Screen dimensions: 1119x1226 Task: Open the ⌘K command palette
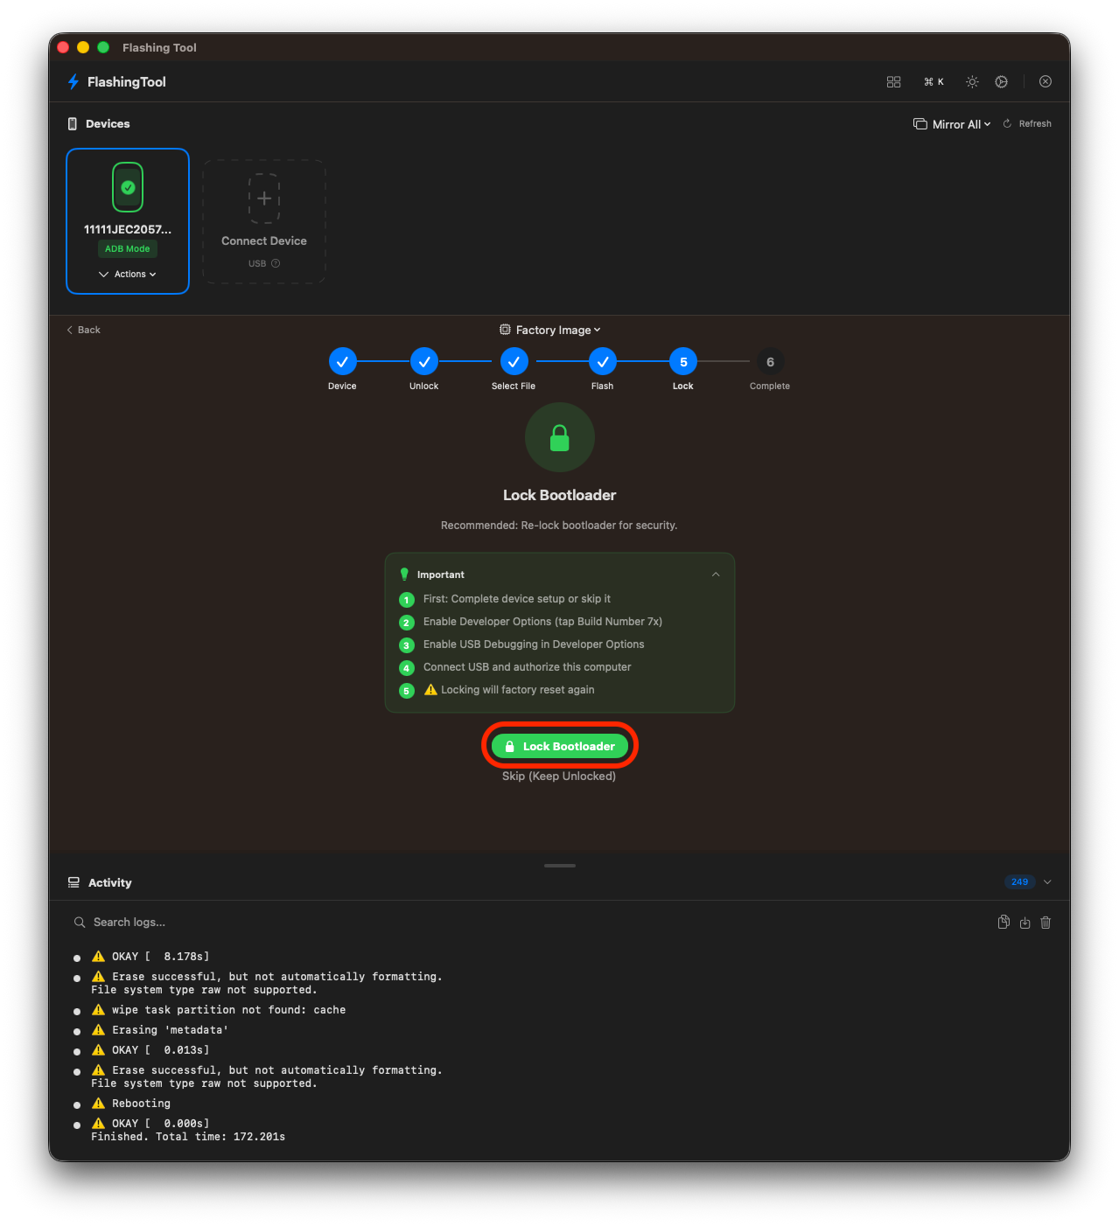[934, 81]
